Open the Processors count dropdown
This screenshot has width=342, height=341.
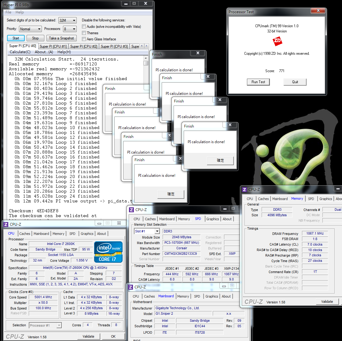(70, 29)
